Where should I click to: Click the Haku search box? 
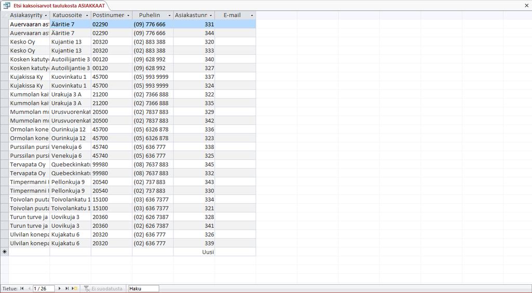(x=143, y=289)
